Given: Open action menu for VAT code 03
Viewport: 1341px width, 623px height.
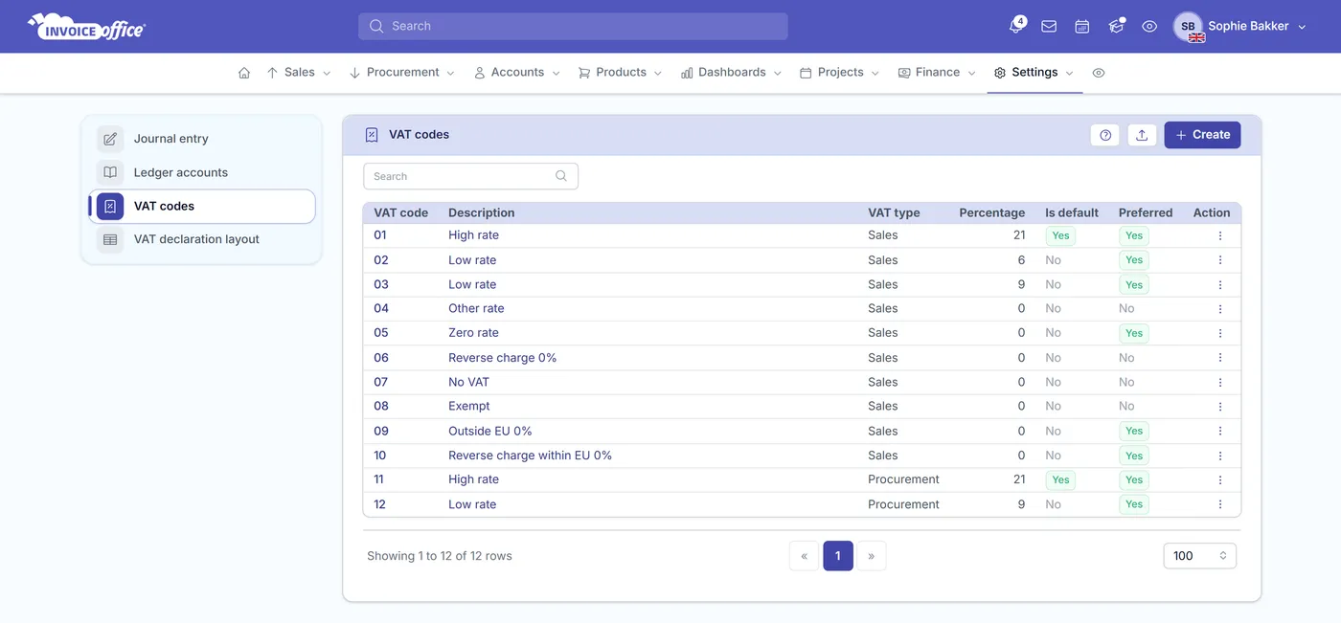Looking at the screenshot, I should pyautogui.click(x=1220, y=284).
